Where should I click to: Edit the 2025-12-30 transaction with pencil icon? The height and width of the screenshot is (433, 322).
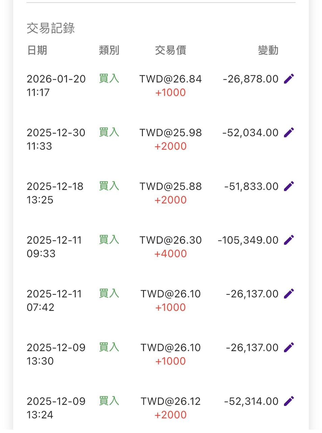[289, 133]
